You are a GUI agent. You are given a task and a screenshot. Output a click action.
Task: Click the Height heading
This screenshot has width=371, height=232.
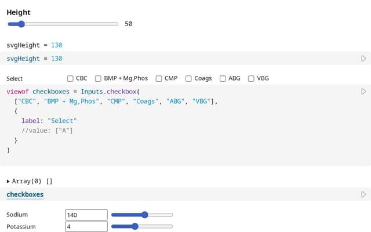(19, 12)
